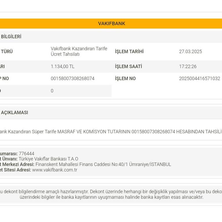Open the www.vakifbank.com.tr website address

click(55, 170)
